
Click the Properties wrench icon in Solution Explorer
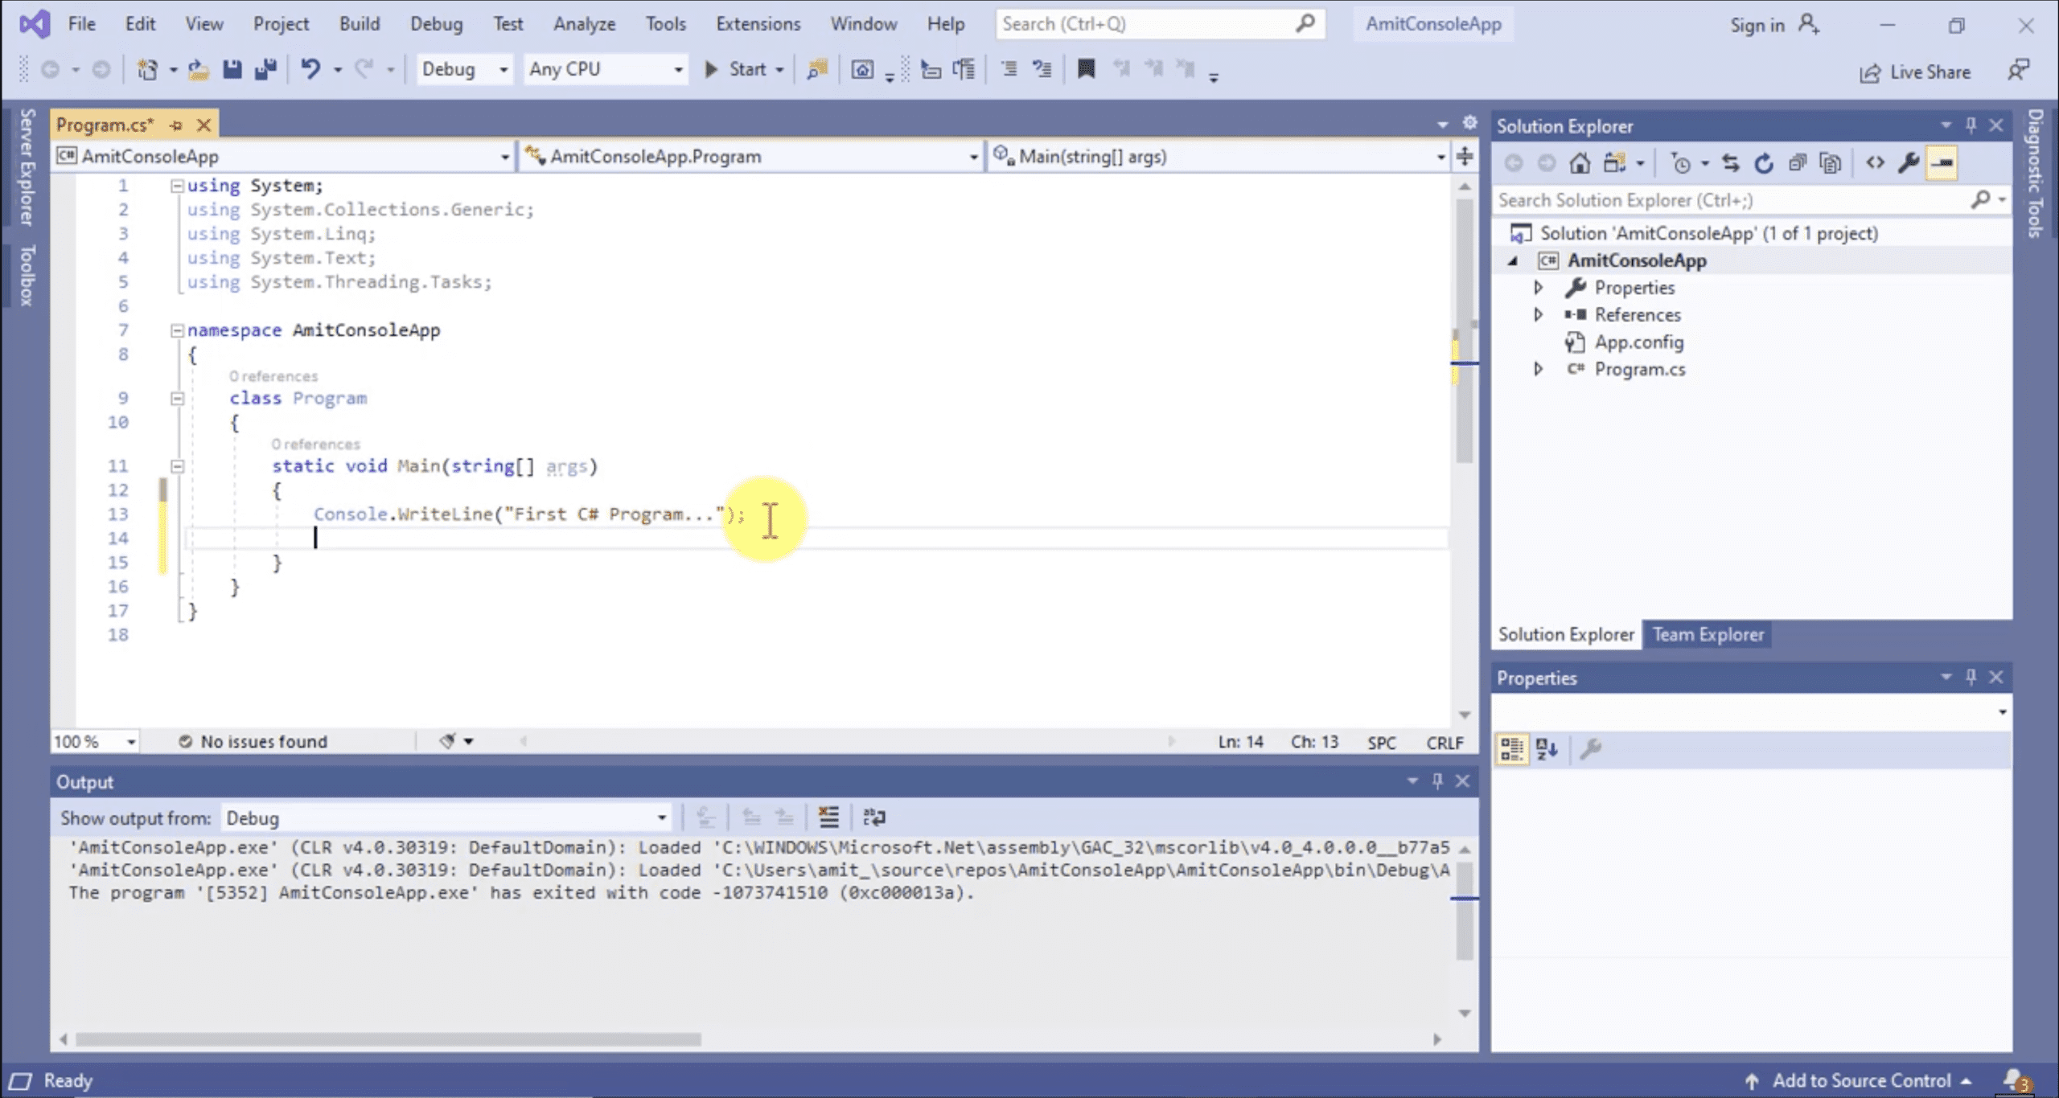point(1908,164)
